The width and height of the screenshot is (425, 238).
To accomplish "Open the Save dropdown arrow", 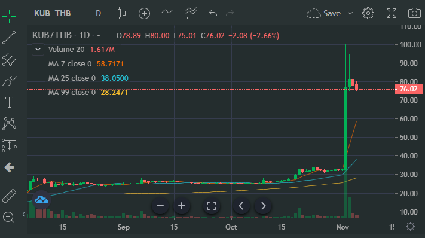I will [350, 13].
